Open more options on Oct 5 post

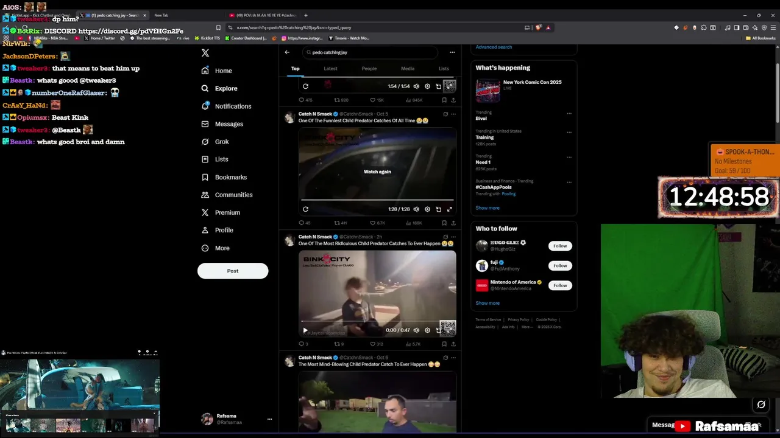point(453,114)
